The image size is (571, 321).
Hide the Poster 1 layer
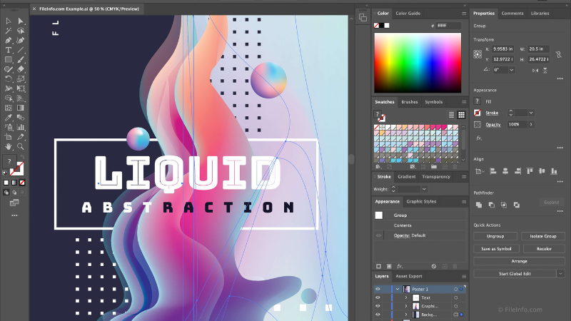coord(379,289)
